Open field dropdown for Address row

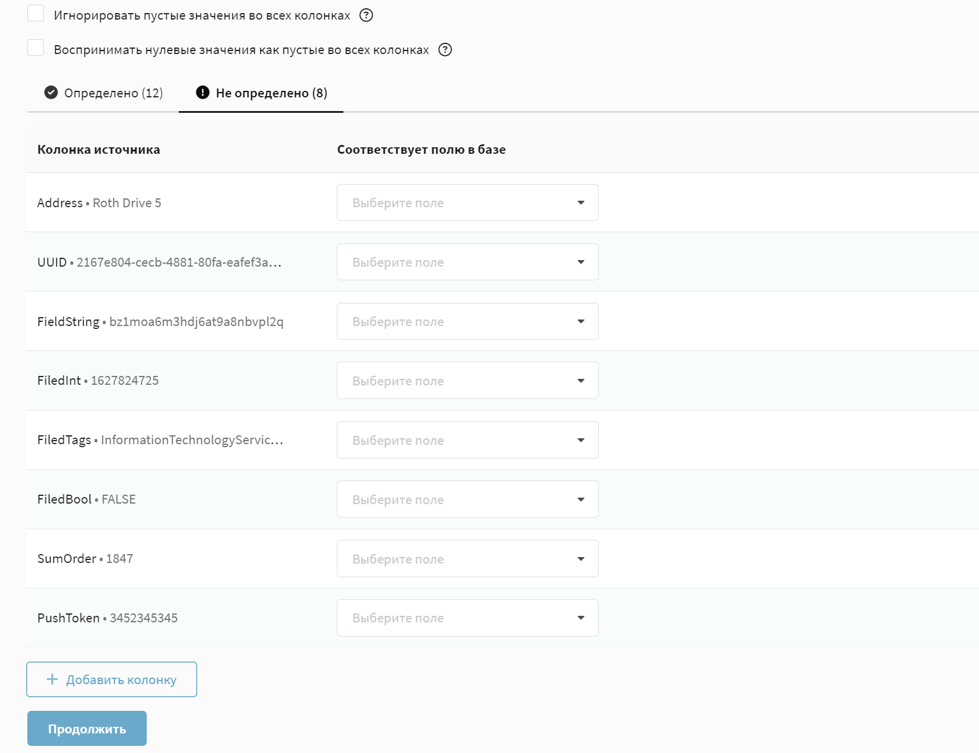point(468,203)
